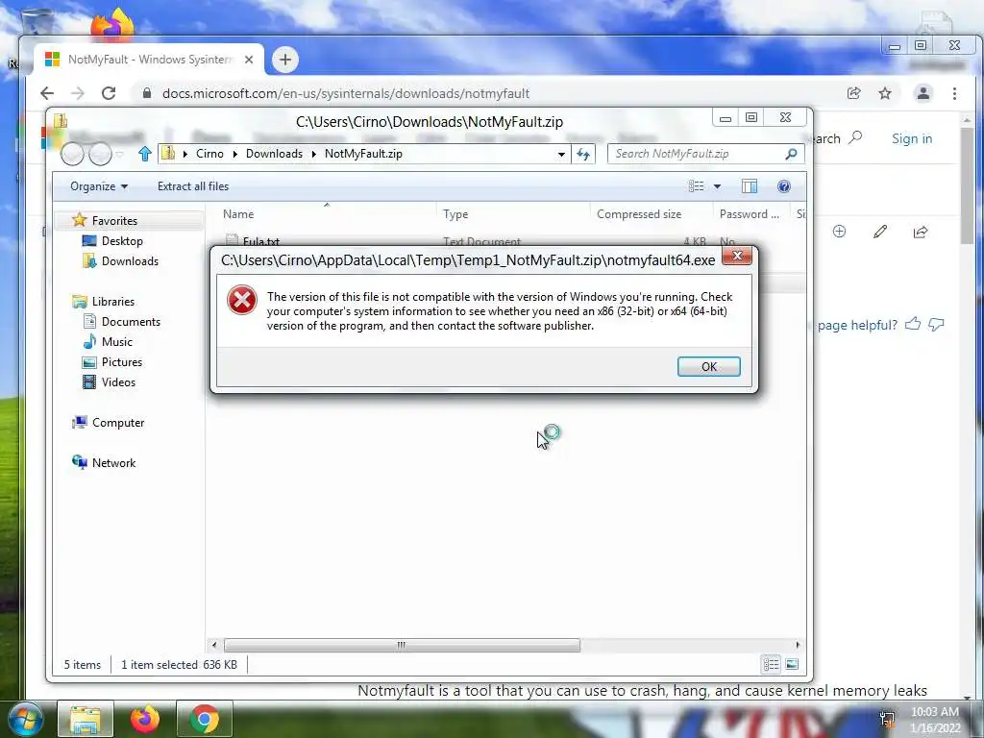Close the notmyfault64.exe error dialog

click(x=737, y=256)
